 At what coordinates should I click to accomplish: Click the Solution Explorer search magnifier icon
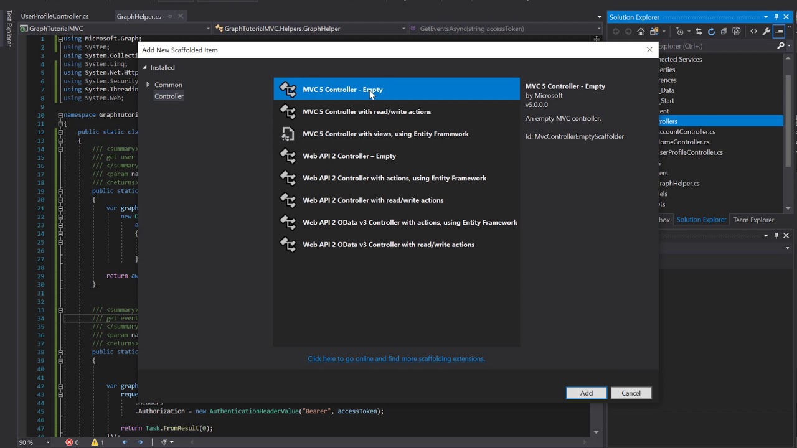tap(780, 45)
